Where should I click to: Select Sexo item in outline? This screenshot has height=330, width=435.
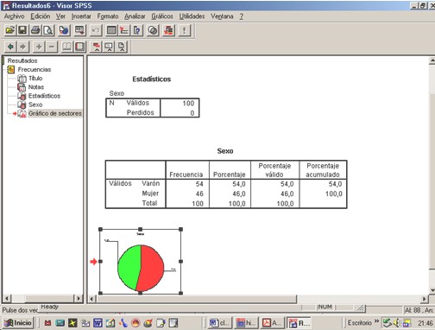click(35, 105)
